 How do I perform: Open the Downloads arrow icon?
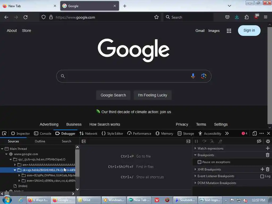coord(237,17)
